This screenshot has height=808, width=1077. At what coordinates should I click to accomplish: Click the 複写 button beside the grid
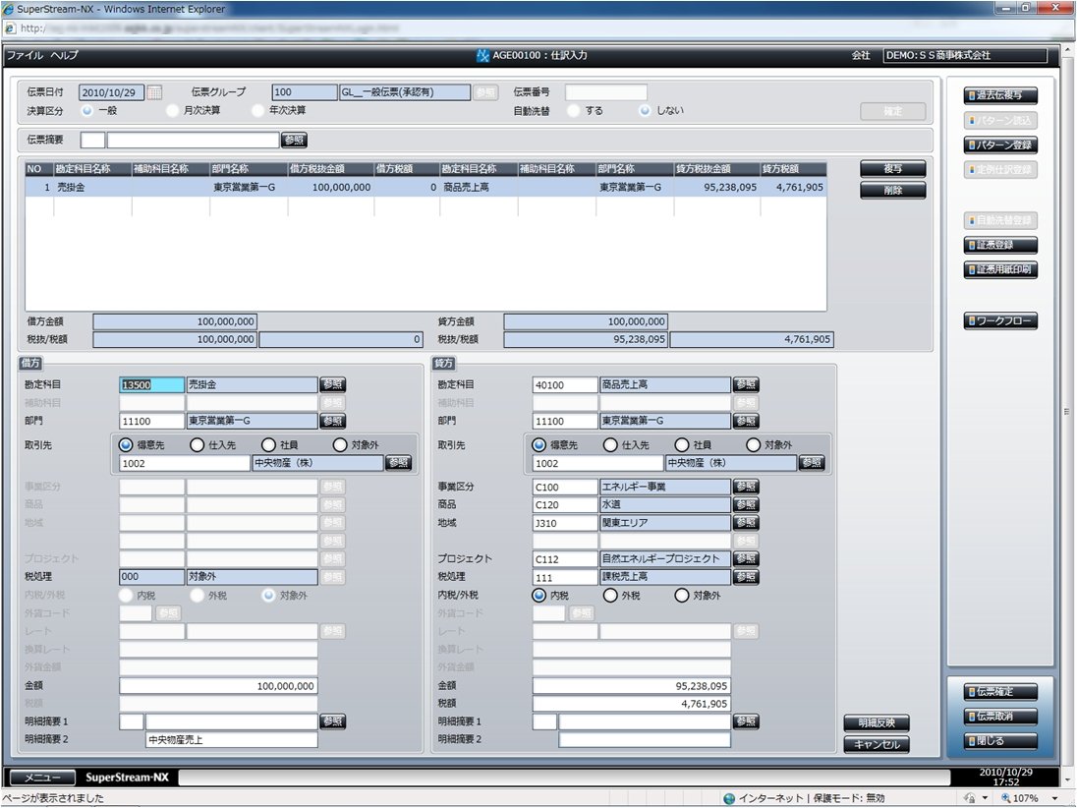(893, 169)
